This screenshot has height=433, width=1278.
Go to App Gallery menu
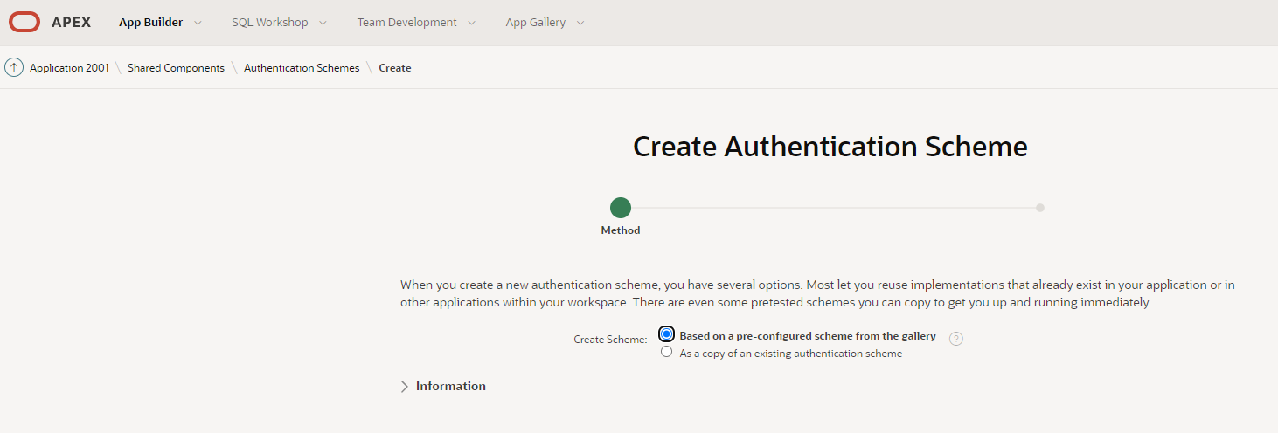535,23
